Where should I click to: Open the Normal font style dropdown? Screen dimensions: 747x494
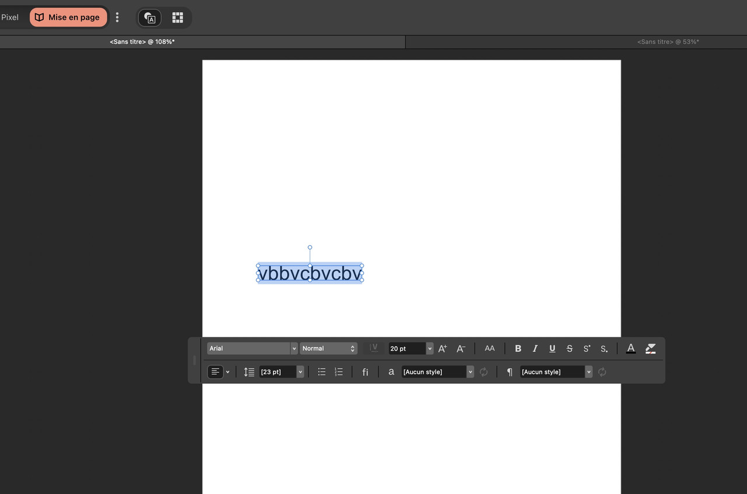pyautogui.click(x=329, y=348)
